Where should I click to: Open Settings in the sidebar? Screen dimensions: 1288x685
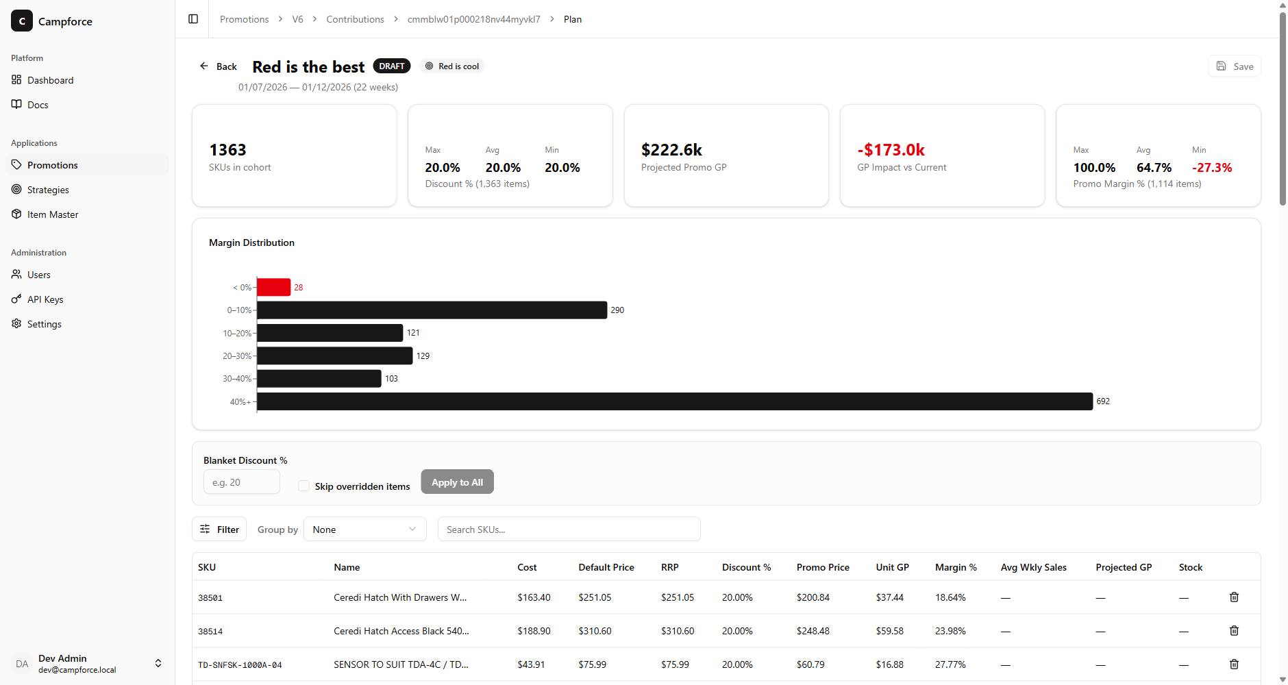click(87, 324)
